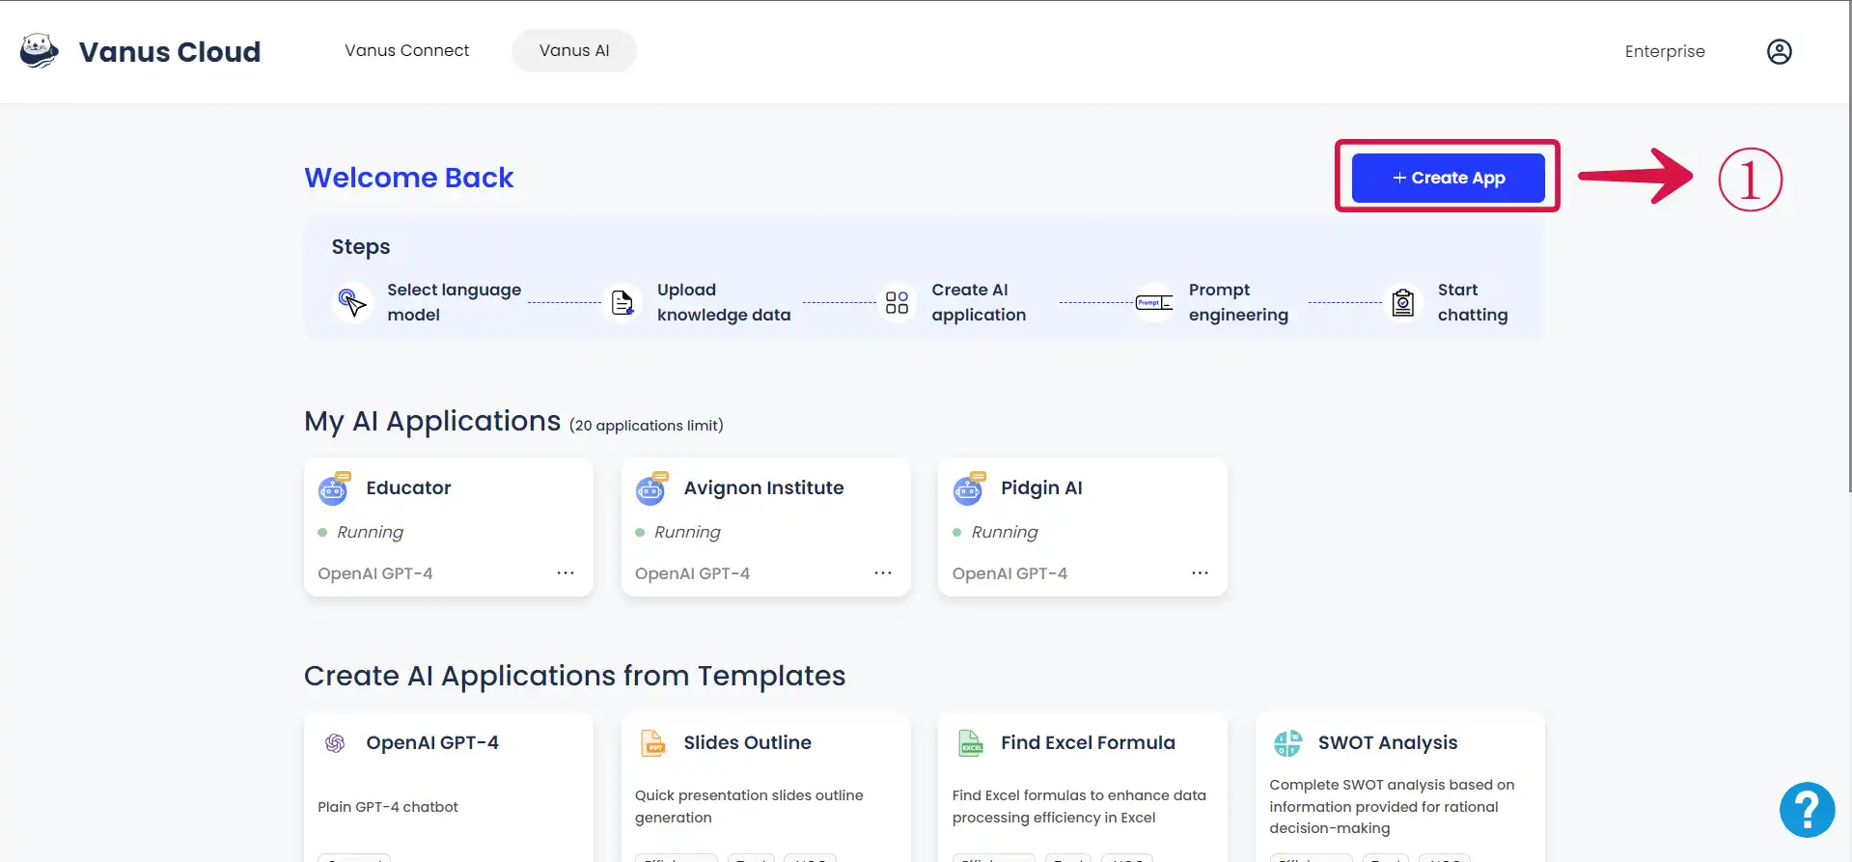The height and width of the screenshot is (862, 1852).
Task: Click the Create AI application grid icon
Action: [x=897, y=302]
